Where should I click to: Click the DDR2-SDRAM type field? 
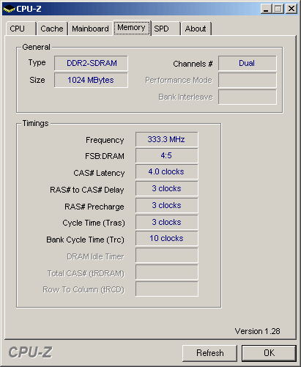tap(91, 63)
